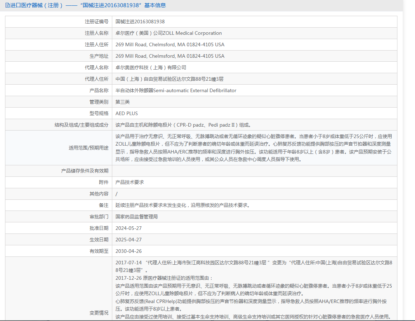415x321 pixels.
Task: Select the agent address 达尔文路88号21幢3层 value
Action: [x=169, y=79]
